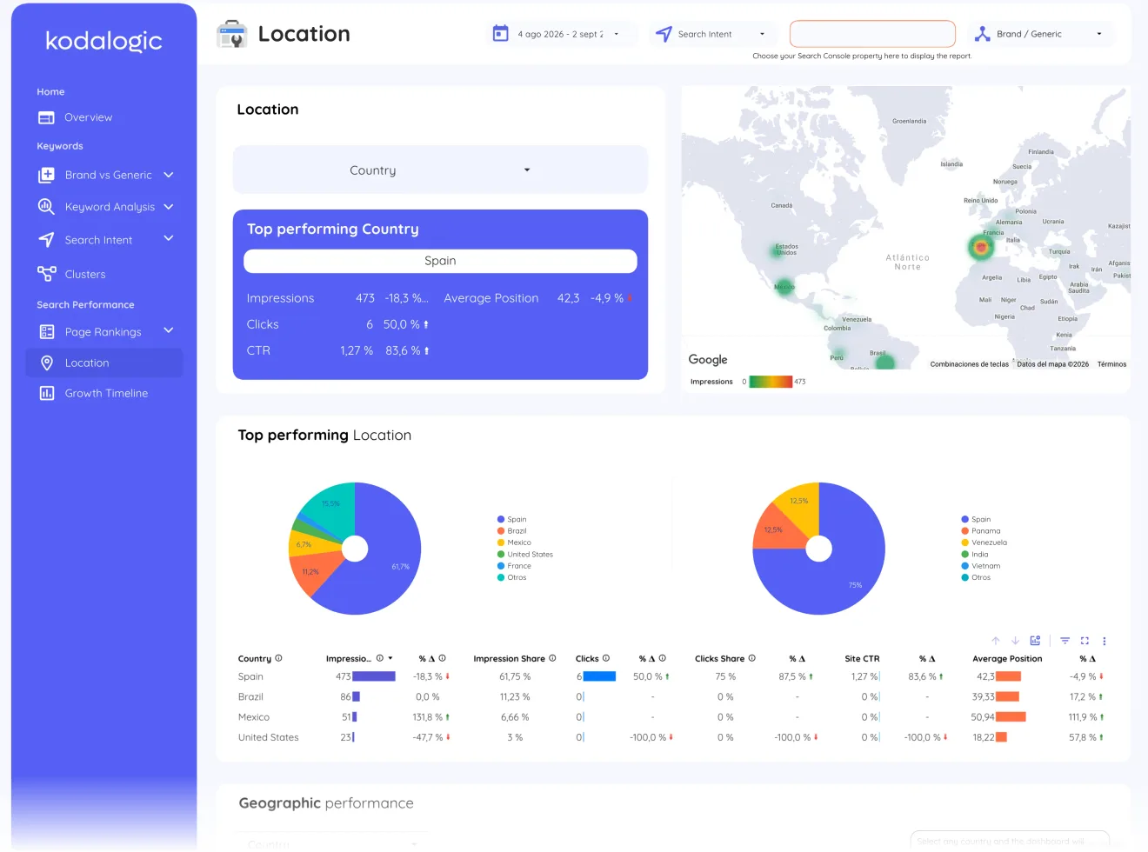Expand the Search Intent sidebar chevron
The height and width of the screenshot is (852, 1148).
169,238
